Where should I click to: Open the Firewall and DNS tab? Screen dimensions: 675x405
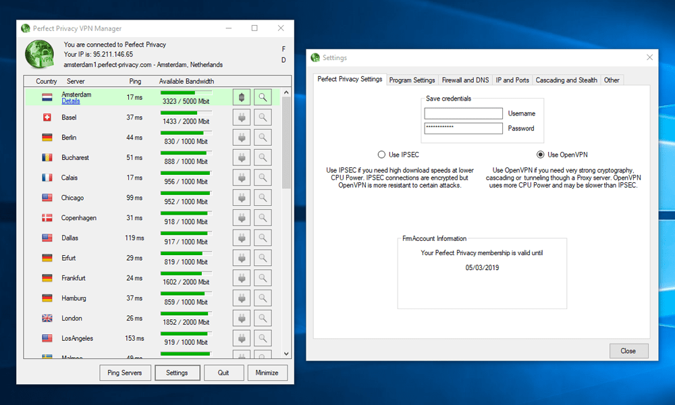point(465,80)
